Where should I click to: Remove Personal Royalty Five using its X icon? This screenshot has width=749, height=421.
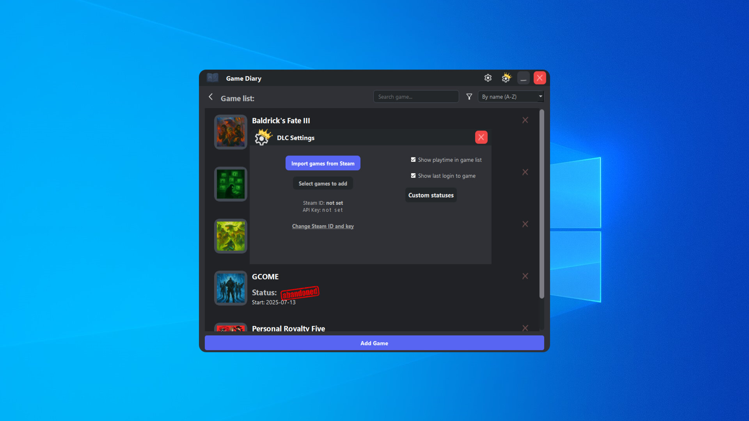pyautogui.click(x=525, y=328)
